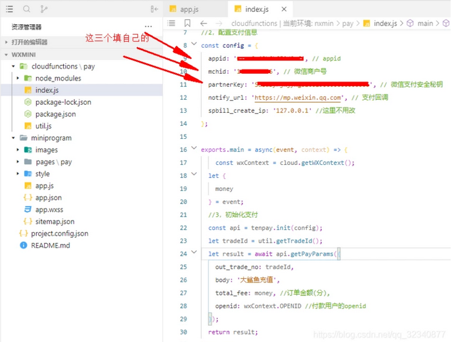Open the https://mp.weixin.qq.com link
This screenshot has height=342, width=455.
(x=297, y=97)
